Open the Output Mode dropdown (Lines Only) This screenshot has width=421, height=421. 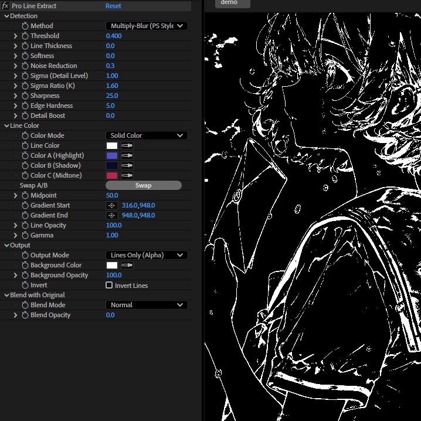[147, 255]
